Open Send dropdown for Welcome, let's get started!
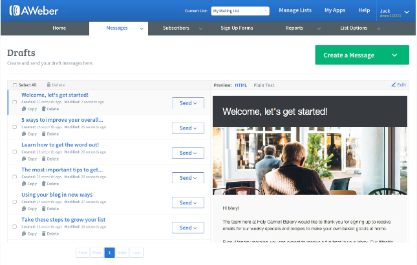This screenshot has height=265, width=417. (188, 103)
